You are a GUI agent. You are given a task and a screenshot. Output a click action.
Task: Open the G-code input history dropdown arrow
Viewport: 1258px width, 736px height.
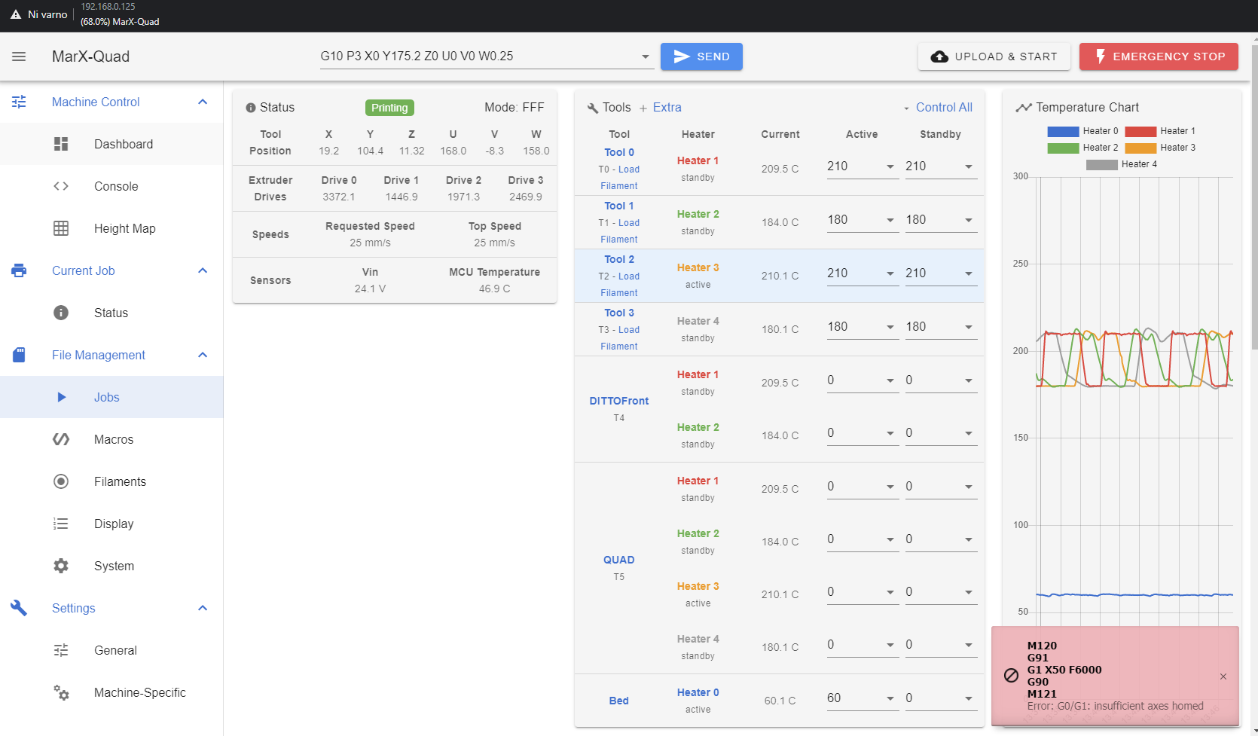(645, 56)
